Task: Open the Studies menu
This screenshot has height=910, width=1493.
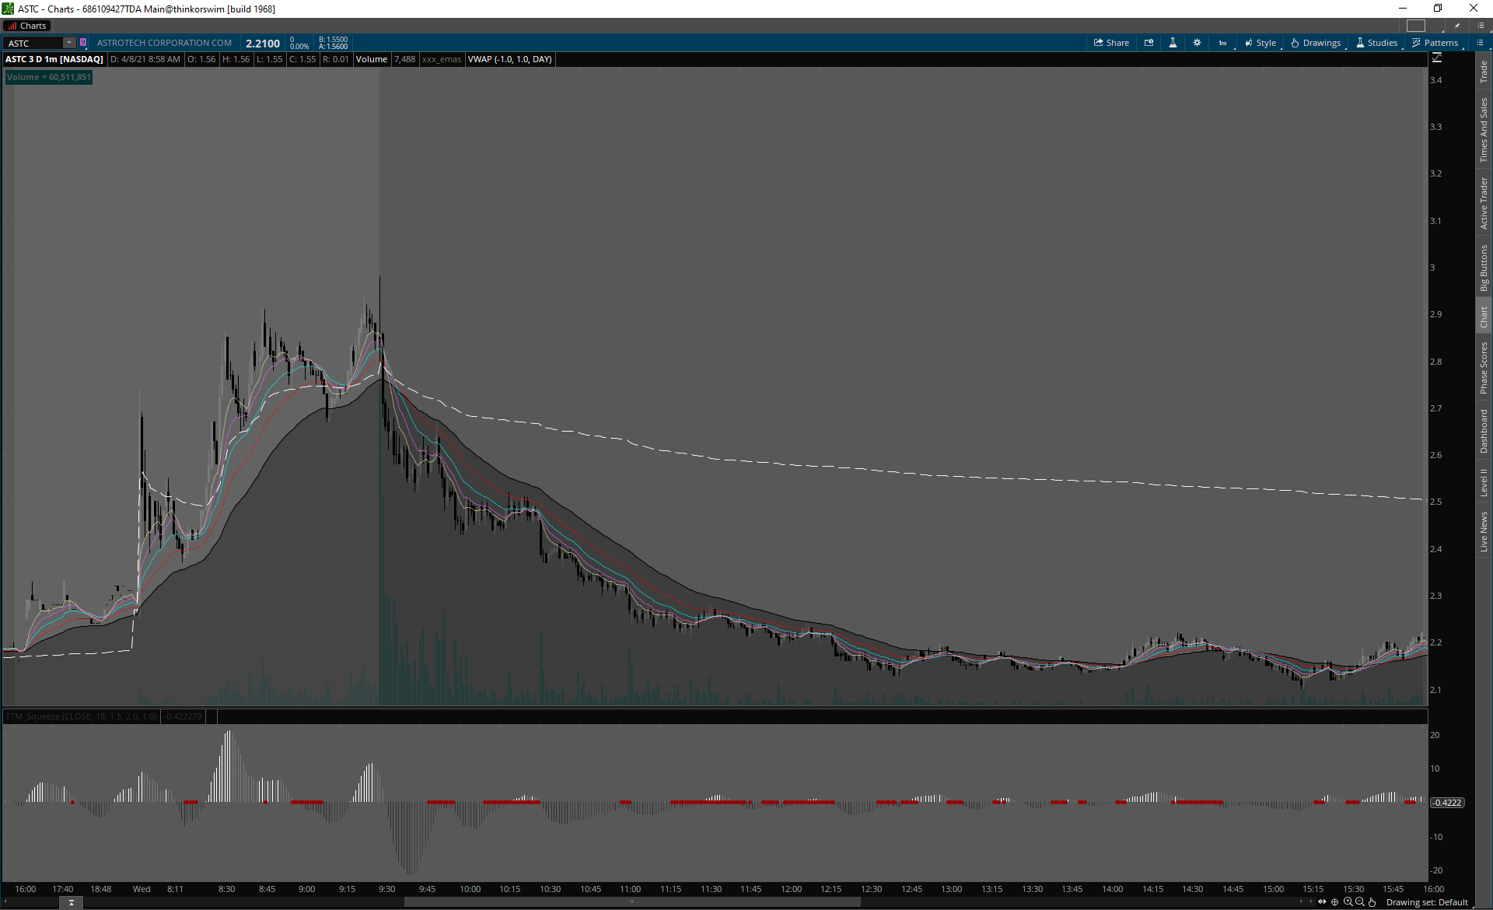Action: (1376, 43)
